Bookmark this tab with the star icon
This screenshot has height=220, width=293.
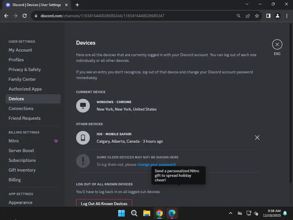(257, 16)
